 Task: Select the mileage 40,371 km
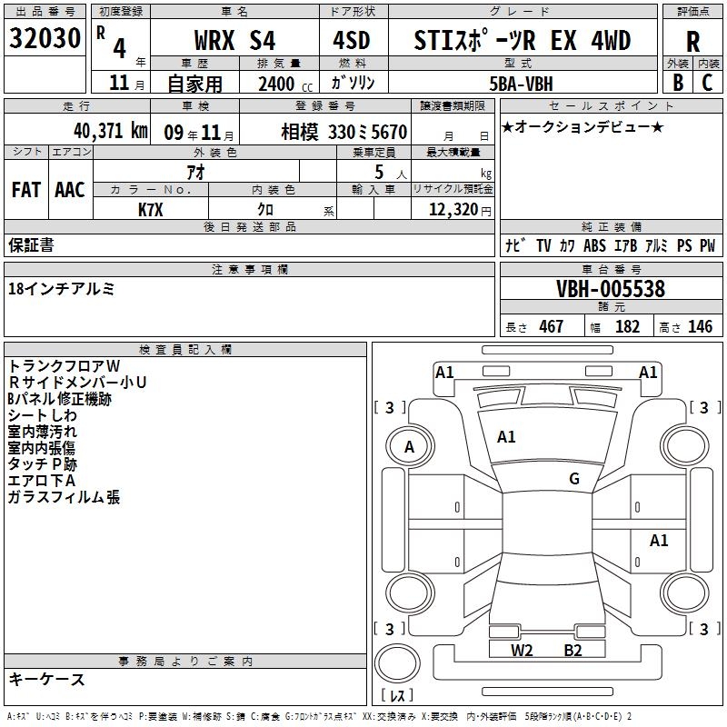point(111,131)
